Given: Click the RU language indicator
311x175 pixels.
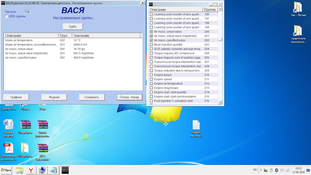Looking at the screenshot, I should tap(255, 170).
